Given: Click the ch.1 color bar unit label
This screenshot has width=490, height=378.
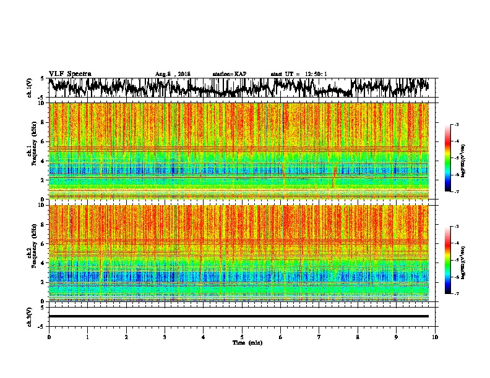Looking at the screenshot, I should [463, 161].
